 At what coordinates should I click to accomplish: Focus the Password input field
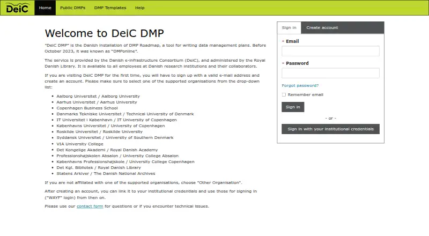(330, 73)
